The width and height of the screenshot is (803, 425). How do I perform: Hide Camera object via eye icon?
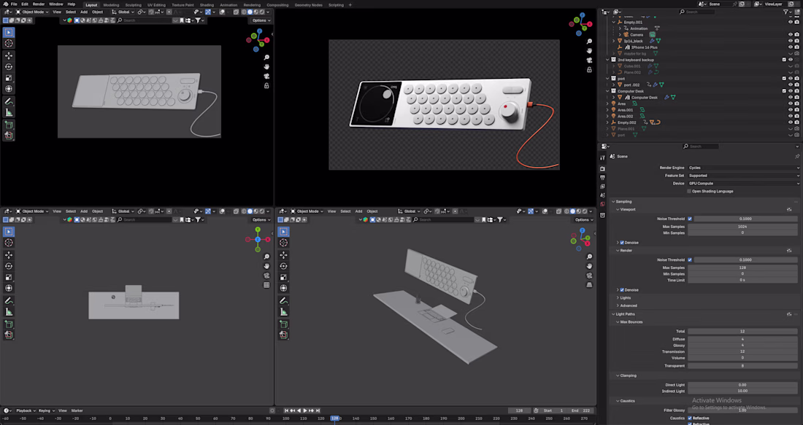click(x=790, y=35)
